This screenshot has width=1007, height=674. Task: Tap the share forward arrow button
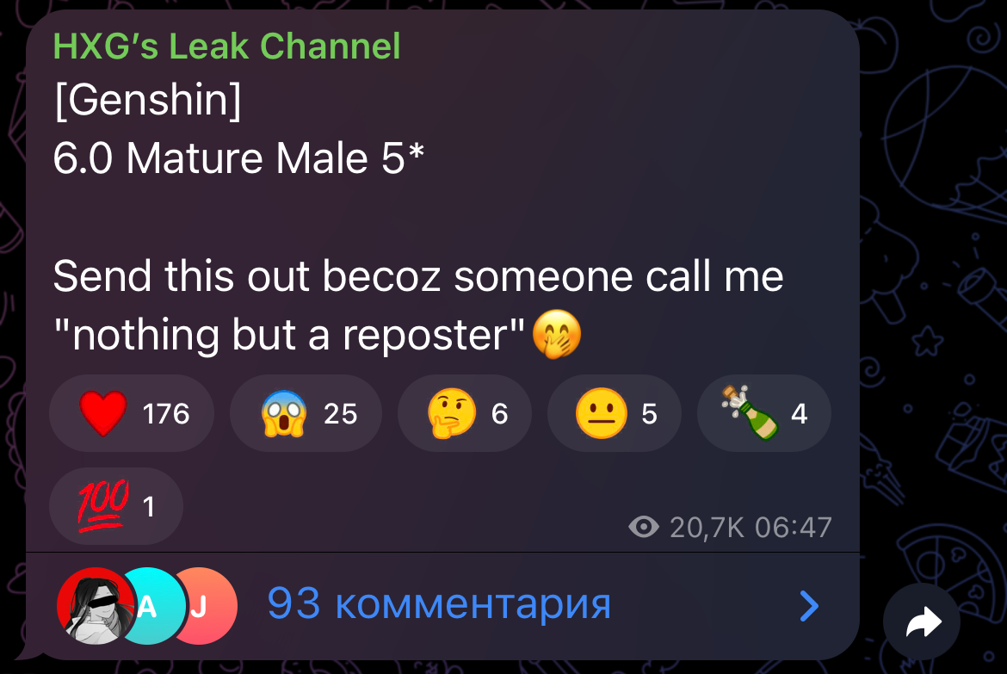point(922,622)
